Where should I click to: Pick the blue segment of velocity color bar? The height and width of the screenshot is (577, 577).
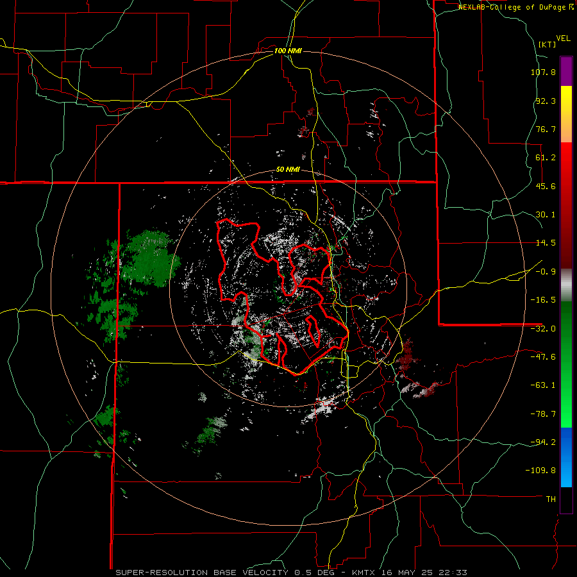click(566, 457)
